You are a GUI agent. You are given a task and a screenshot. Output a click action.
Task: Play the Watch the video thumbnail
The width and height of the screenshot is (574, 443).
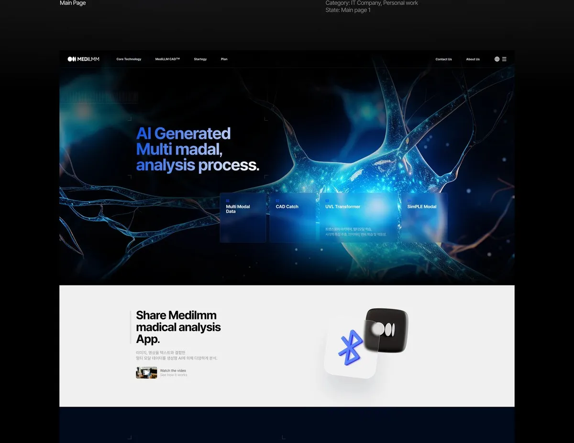146,373
